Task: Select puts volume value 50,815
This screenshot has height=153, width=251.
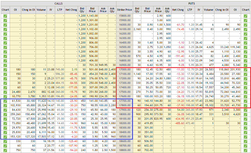Action: (x=209, y=92)
